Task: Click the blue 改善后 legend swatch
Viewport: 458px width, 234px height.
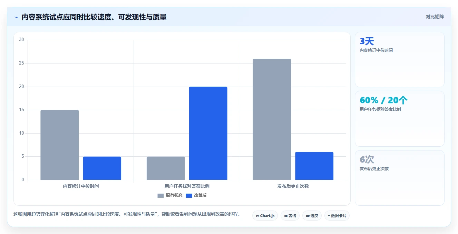Action: click(189, 195)
